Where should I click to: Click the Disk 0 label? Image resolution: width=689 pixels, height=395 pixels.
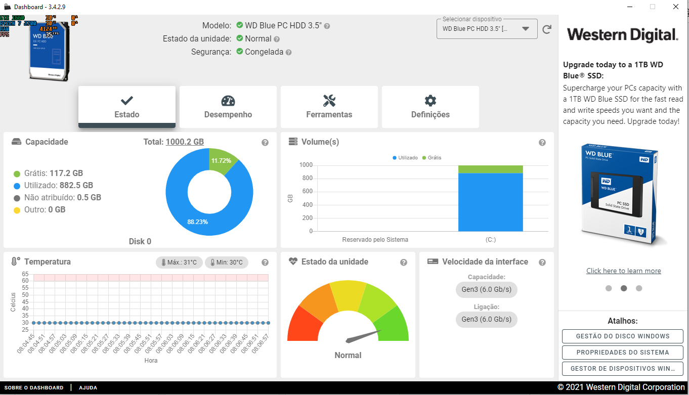click(x=140, y=241)
